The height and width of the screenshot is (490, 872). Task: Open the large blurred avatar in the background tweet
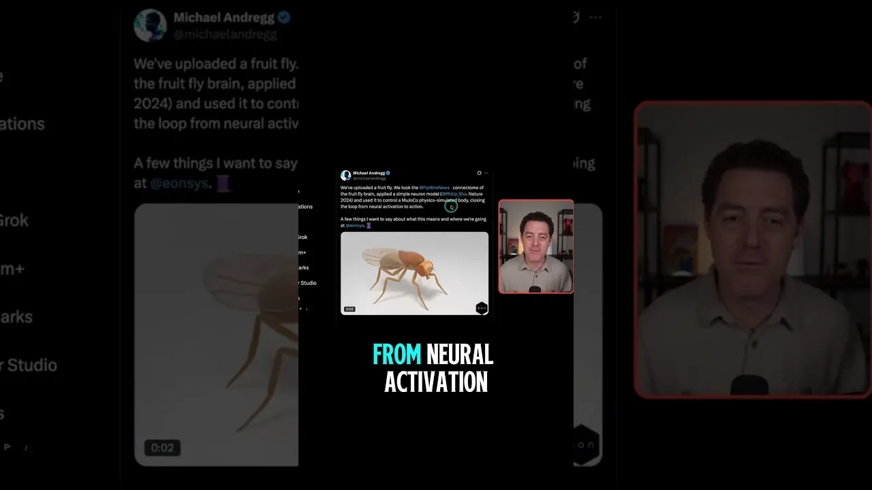pyautogui.click(x=150, y=25)
